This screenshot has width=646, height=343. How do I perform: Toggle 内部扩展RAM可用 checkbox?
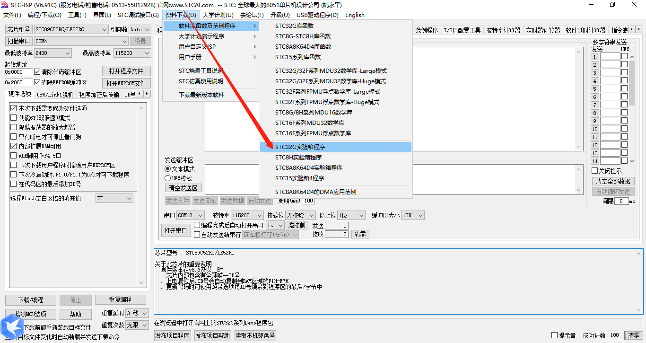click(14, 146)
